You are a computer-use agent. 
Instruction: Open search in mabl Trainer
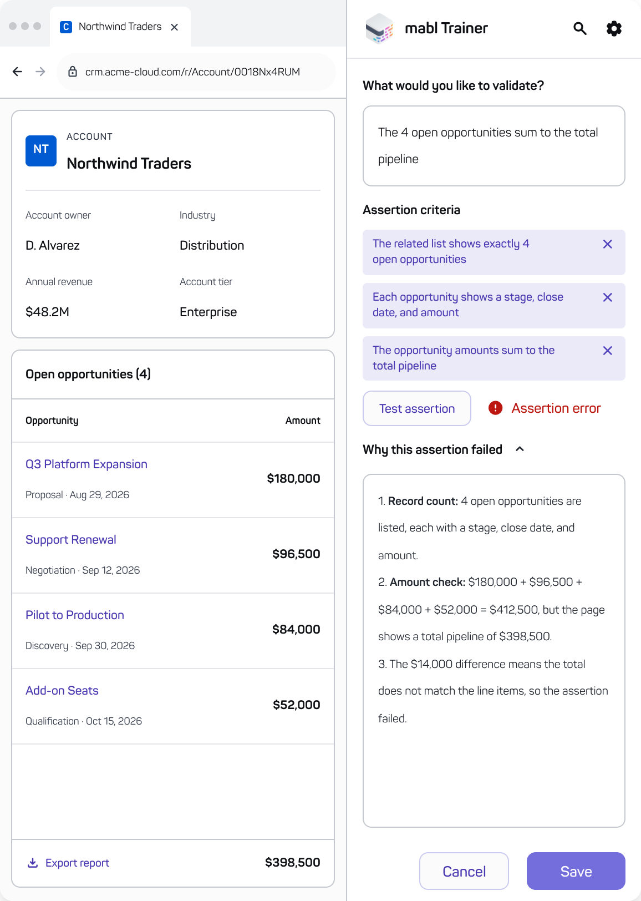(x=580, y=28)
